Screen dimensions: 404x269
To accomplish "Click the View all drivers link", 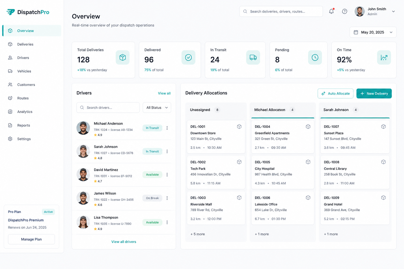I will [x=124, y=242].
